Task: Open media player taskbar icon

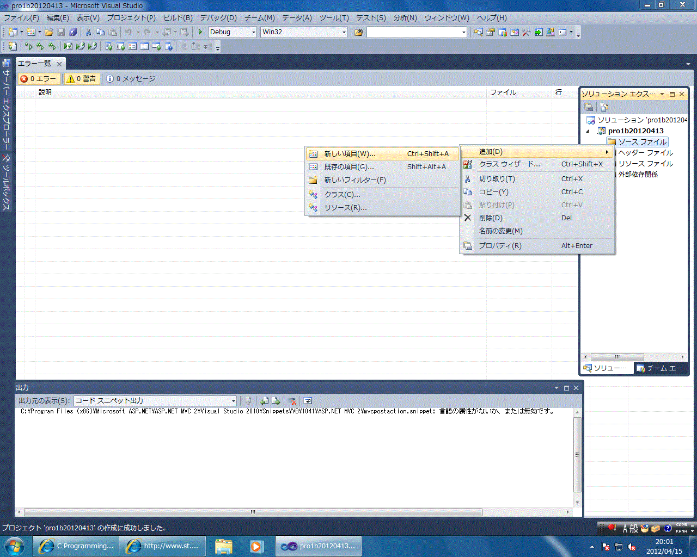Action: point(256,546)
